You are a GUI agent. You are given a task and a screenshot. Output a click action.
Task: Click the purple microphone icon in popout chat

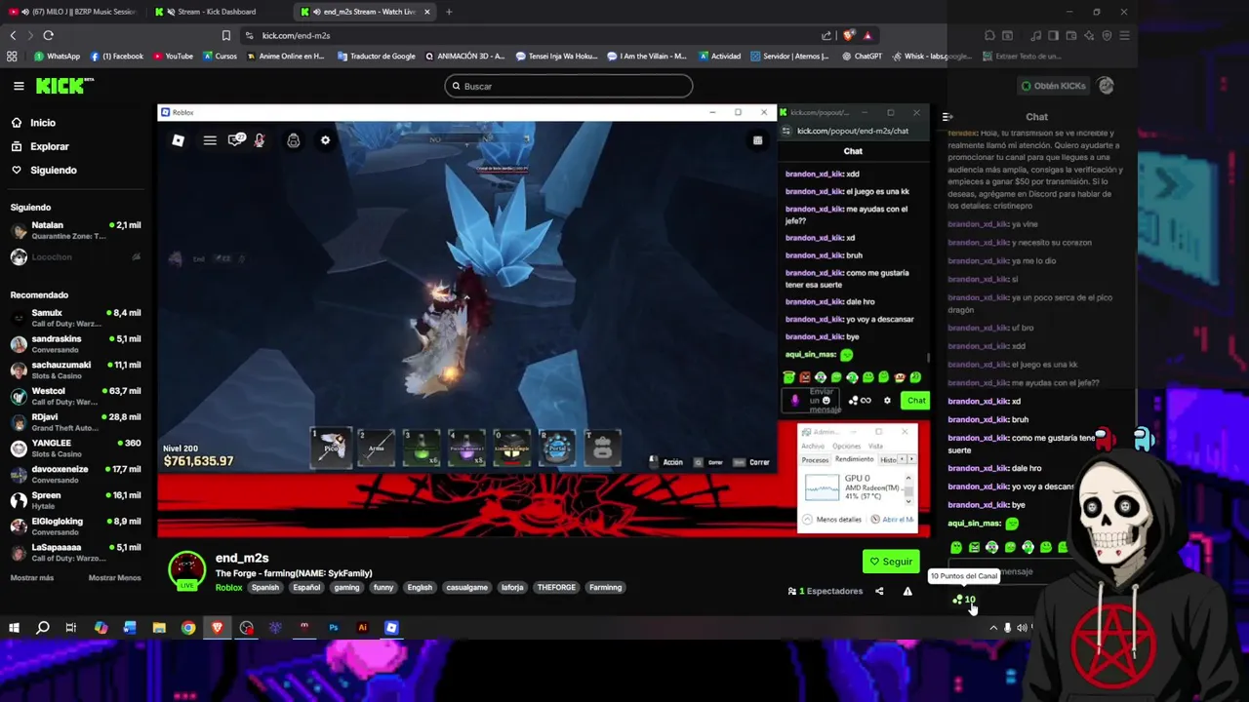click(794, 400)
